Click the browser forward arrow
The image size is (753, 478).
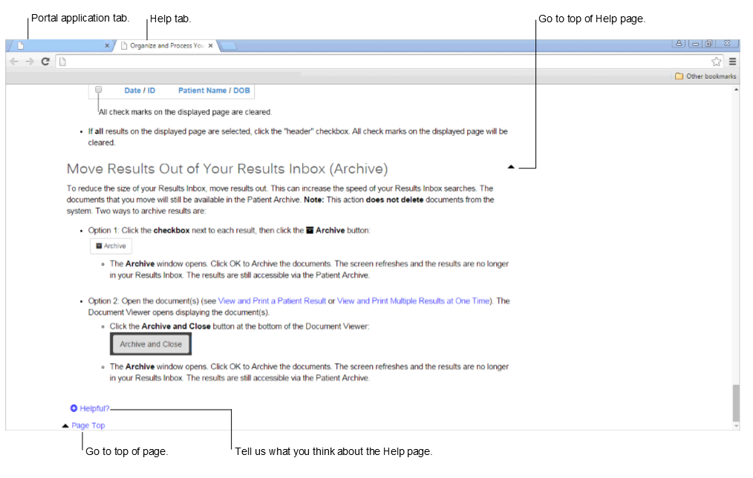coord(29,62)
